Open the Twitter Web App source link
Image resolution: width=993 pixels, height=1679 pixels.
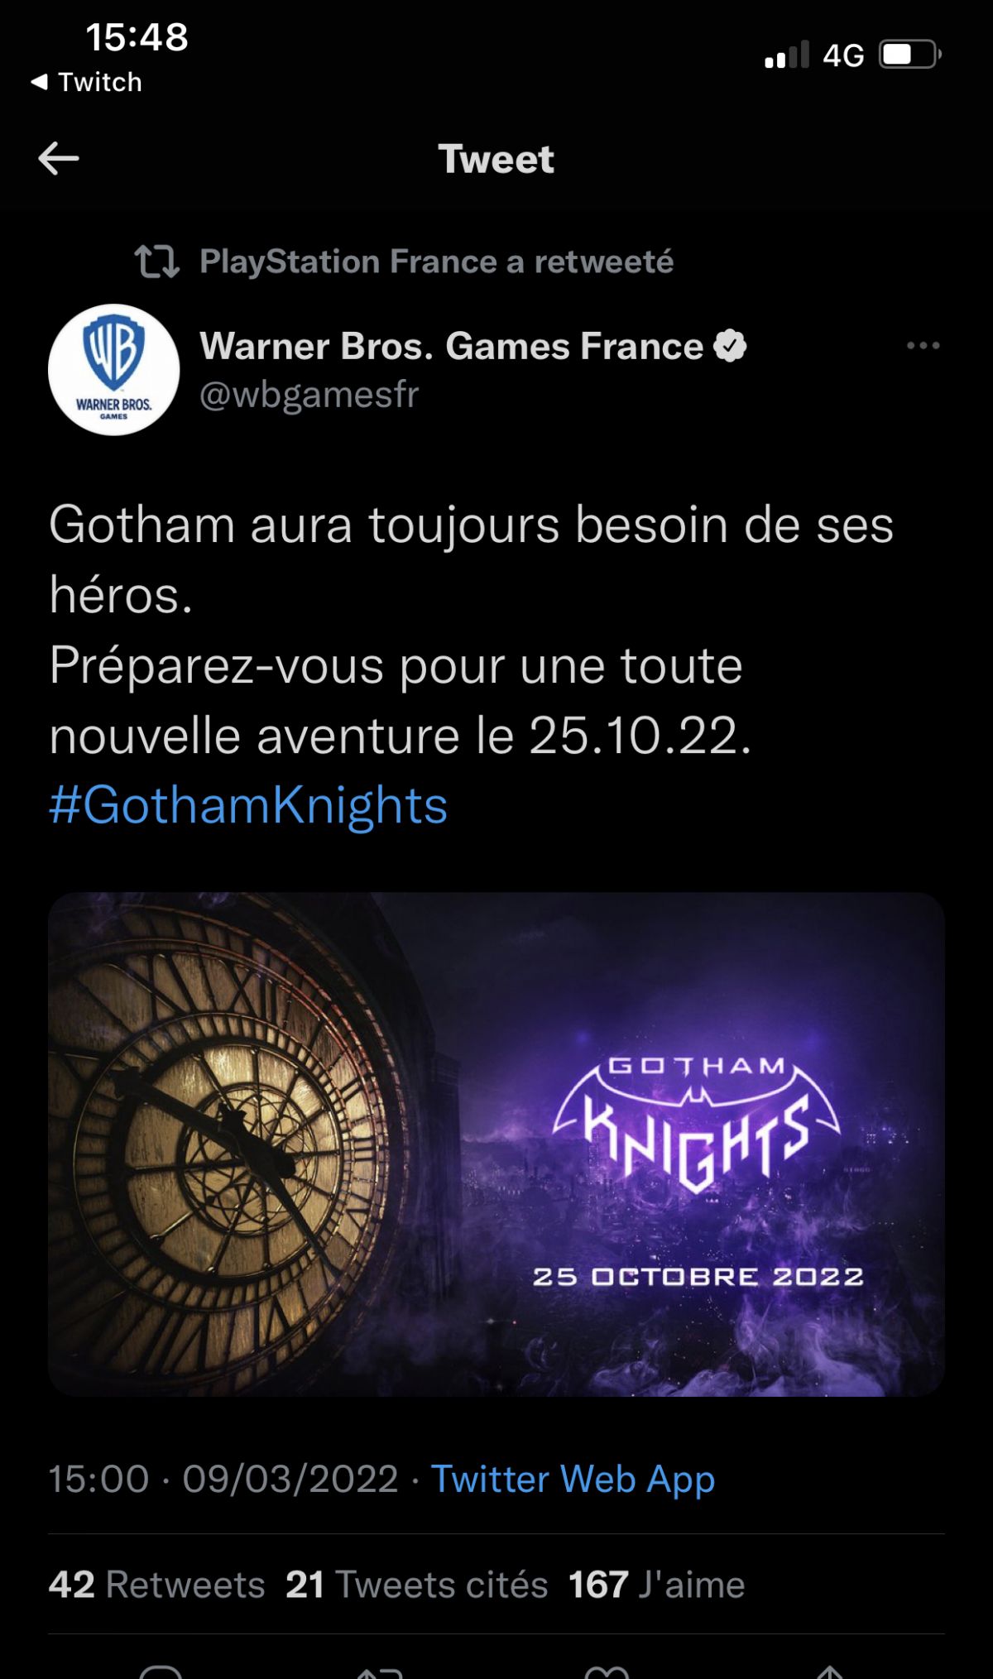tap(573, 1480)
